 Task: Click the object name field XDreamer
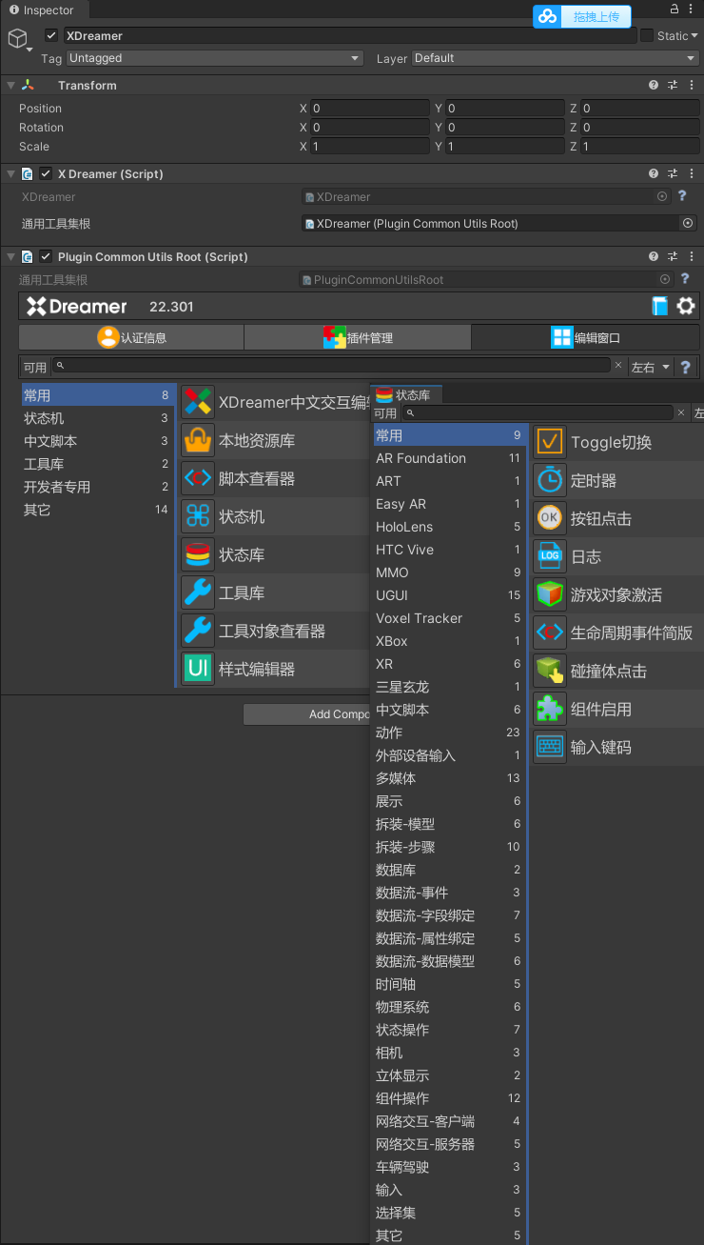(x=350, y=36)
